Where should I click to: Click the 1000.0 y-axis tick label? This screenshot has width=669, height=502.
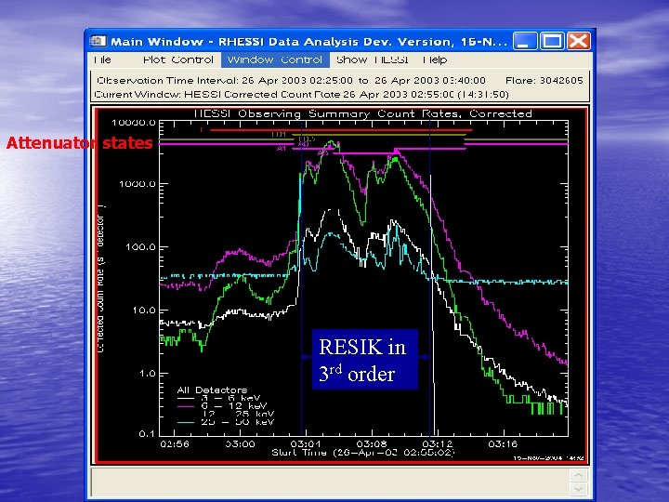138,184
